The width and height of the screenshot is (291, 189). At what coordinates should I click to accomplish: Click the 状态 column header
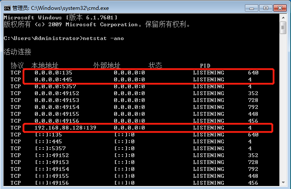[155, 65]
